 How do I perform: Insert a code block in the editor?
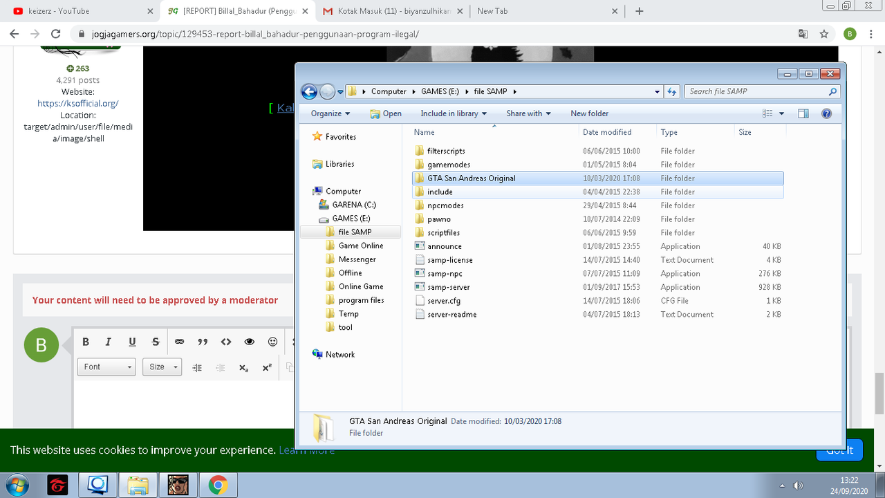pyautogui.click(x=226, y=342)
